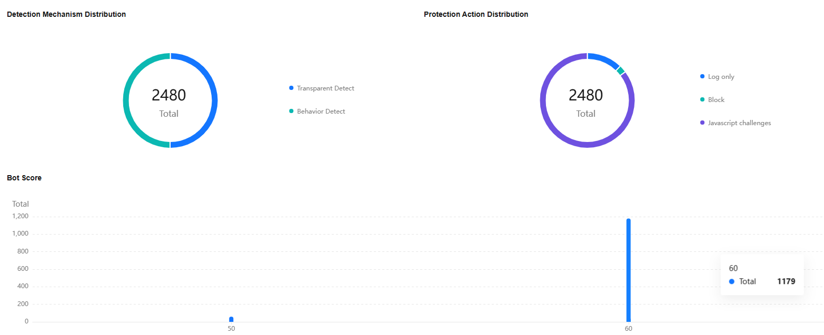824x335 pixels.
Task: Click the small teal Block donut slice
Action: (x=621, y=71)
